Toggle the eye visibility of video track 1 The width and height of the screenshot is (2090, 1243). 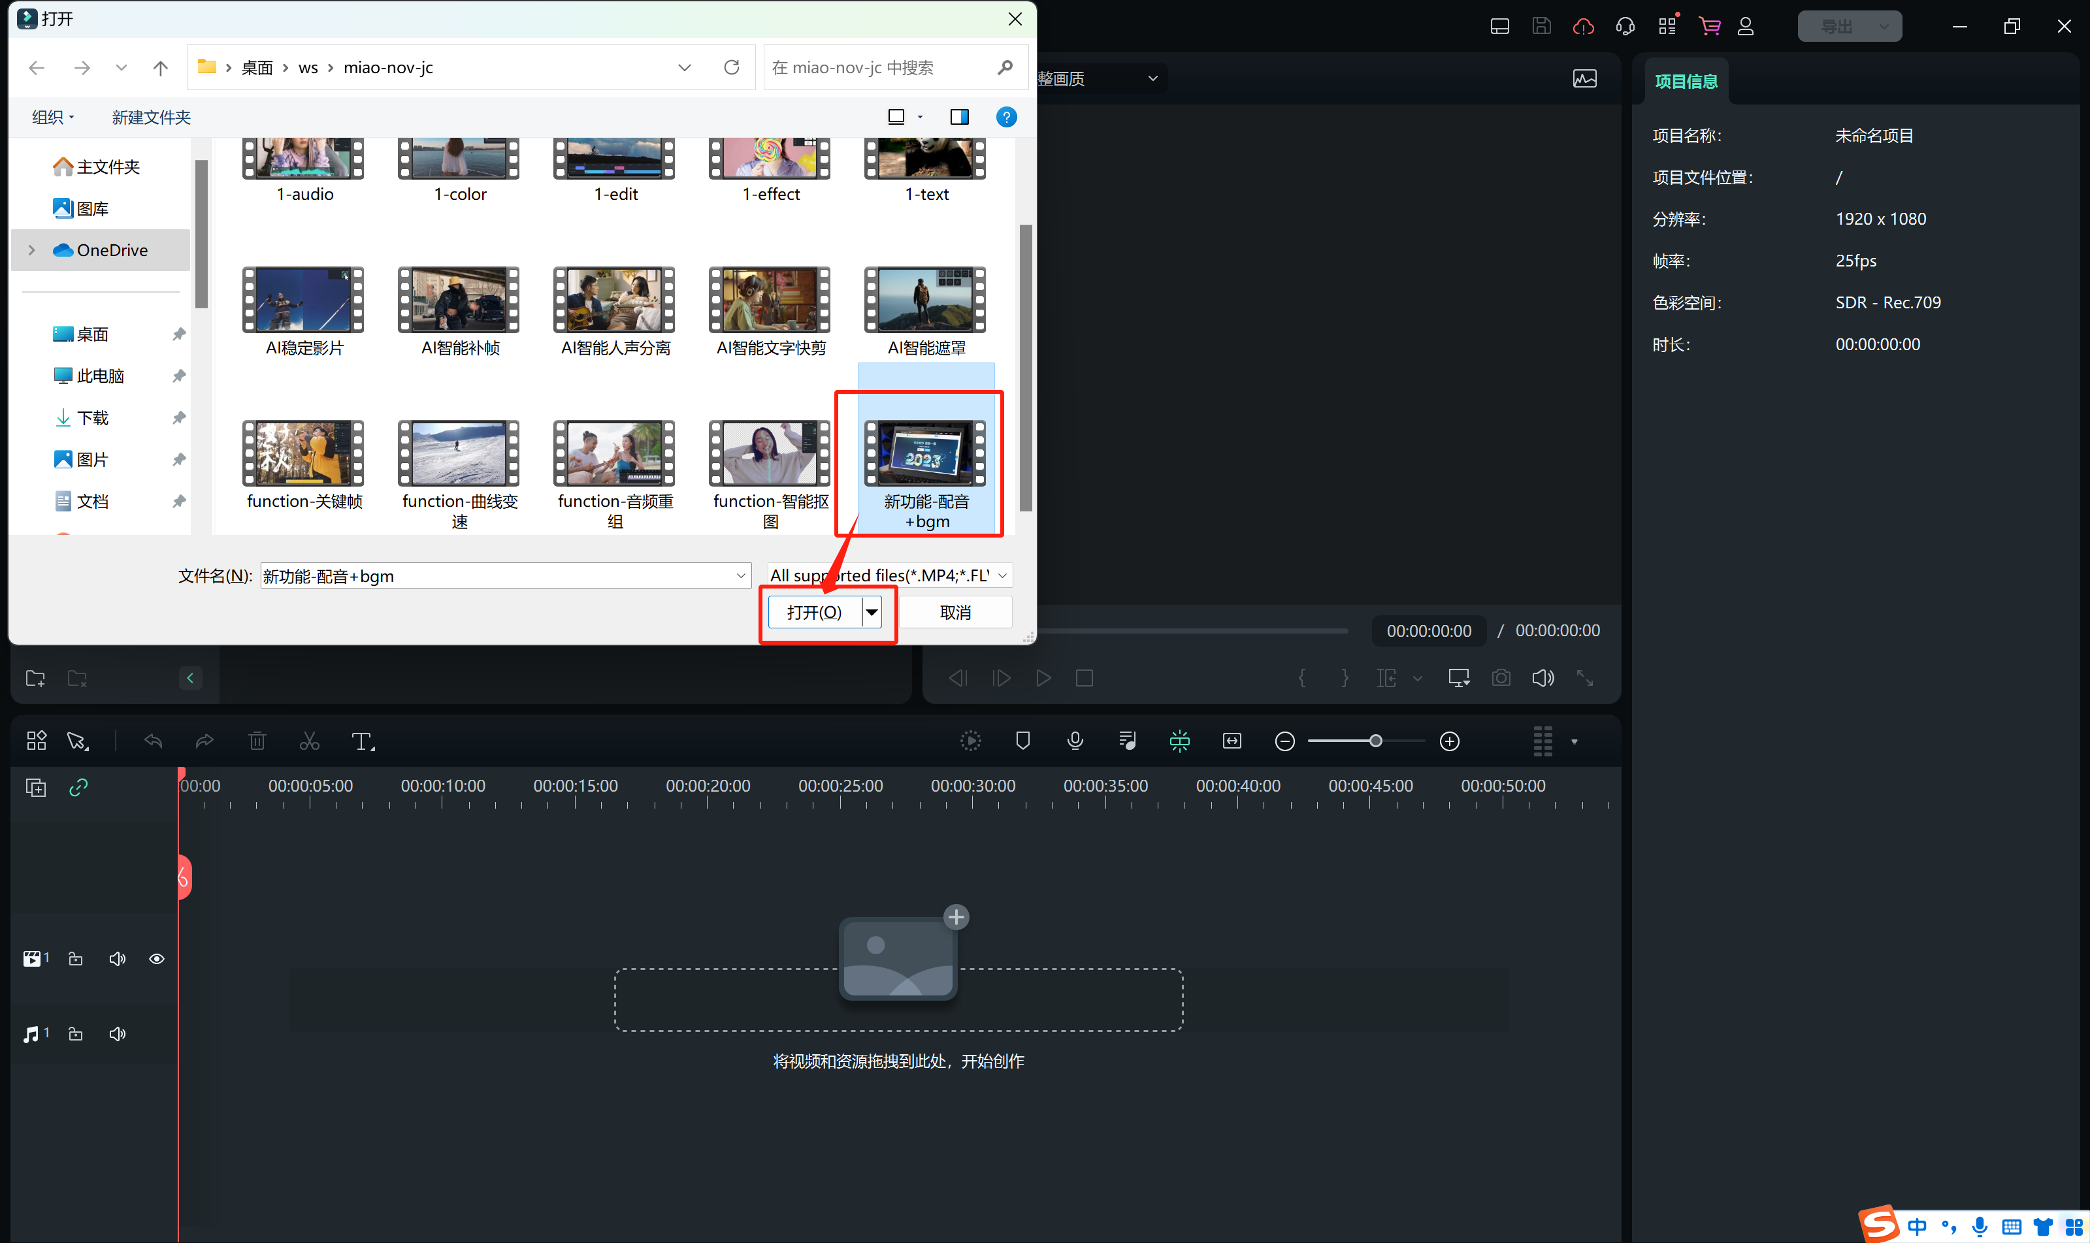(157, 959)
